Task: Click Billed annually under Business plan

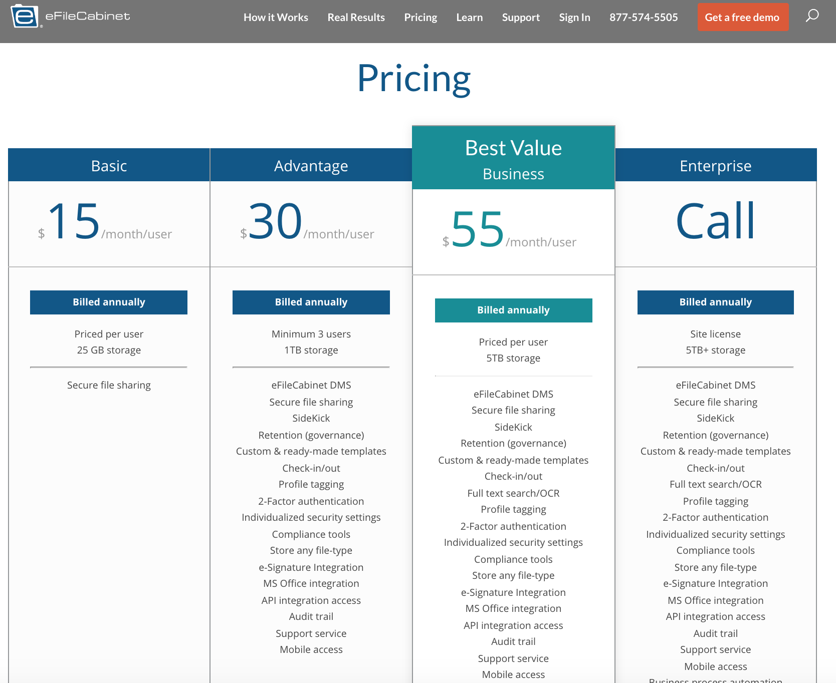Action: pos(513,310)
